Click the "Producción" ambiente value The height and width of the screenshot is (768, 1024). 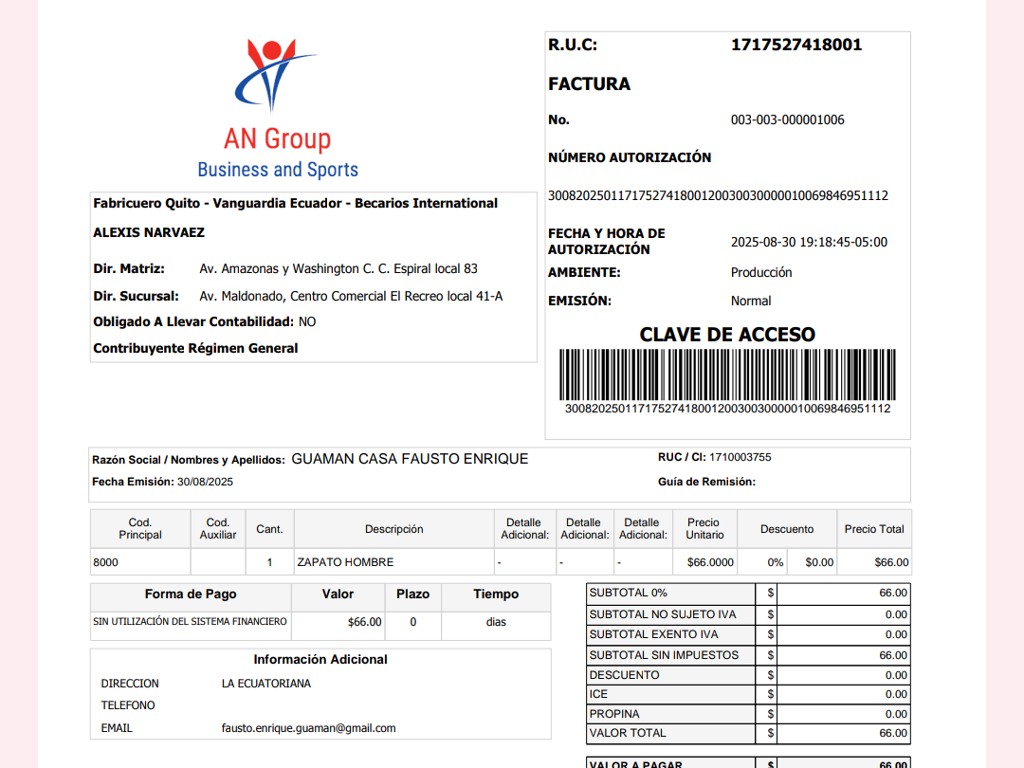[760, 272]
